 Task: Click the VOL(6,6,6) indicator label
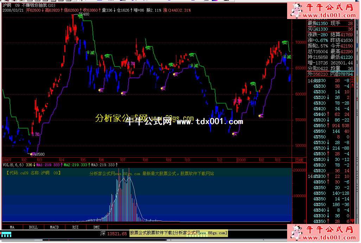click(x=13, y=164)
